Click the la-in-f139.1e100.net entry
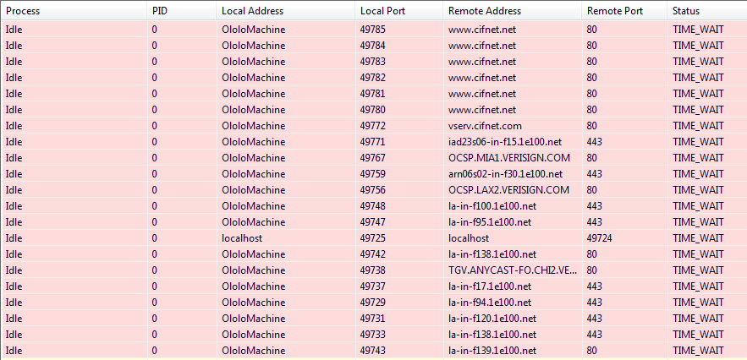Viewport: 747px width, 360px height. 492,351
